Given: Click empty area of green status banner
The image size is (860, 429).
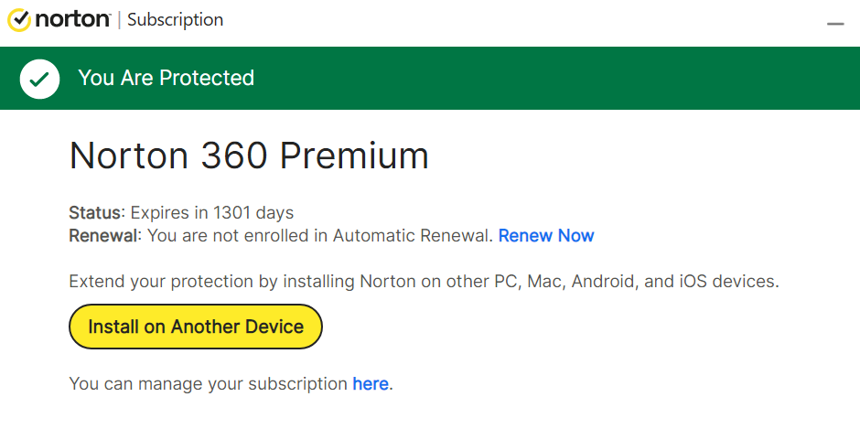Looking at the screenshot, I should click(x=567, y=79).
